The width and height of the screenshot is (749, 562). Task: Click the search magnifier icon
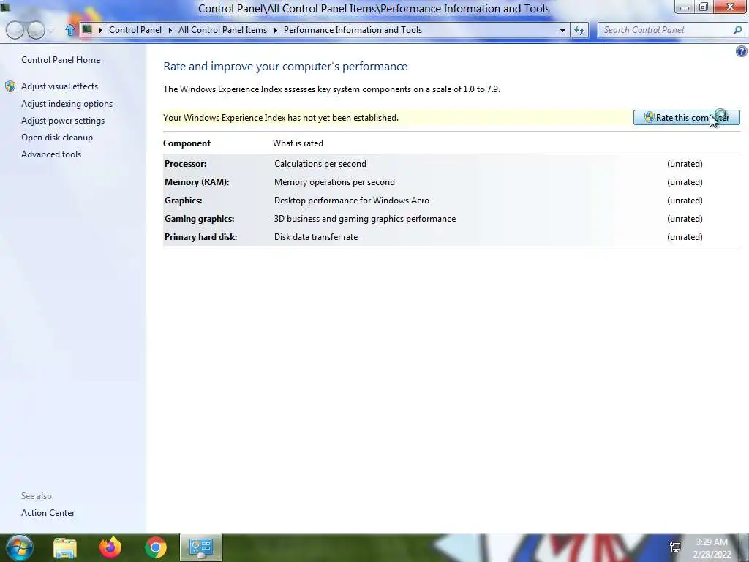pos(737,30)
